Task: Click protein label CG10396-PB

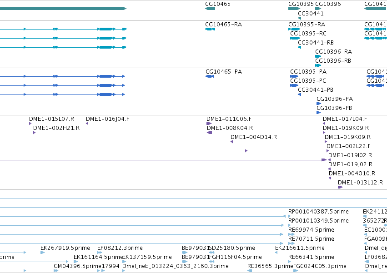Action: click(334, 108)
